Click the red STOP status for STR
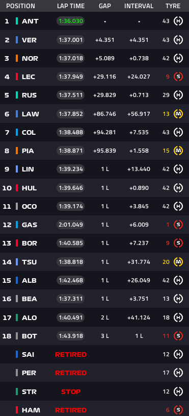The image size is (189, 416). 71,391
